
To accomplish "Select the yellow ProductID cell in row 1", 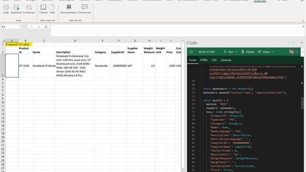I will pos(12,44).
